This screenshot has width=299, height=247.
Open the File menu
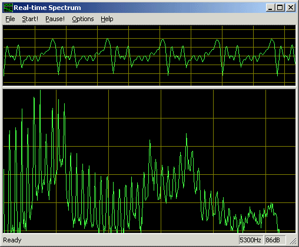pos(10,19)
